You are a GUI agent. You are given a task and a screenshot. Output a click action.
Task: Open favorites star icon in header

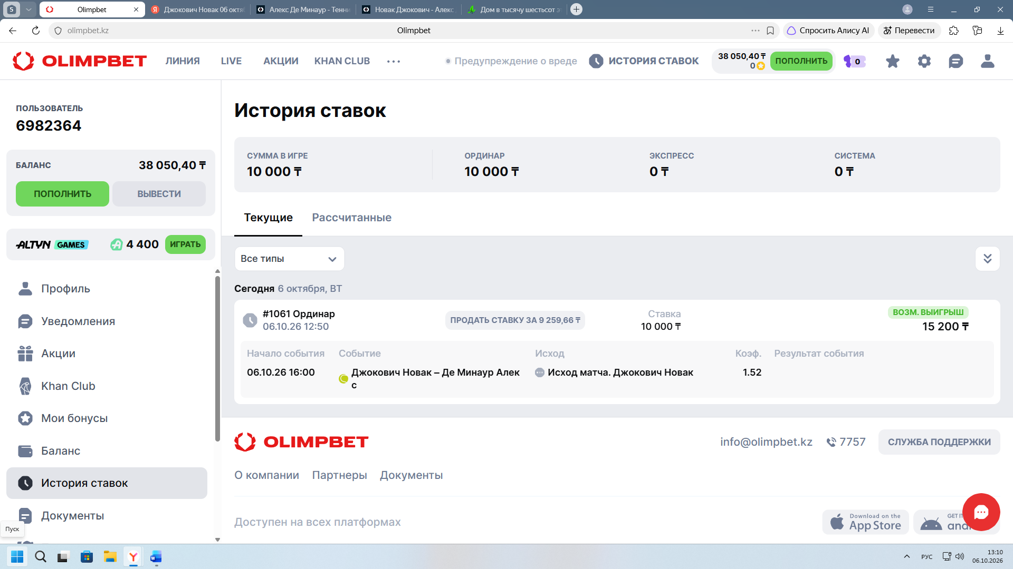(892, 61)
